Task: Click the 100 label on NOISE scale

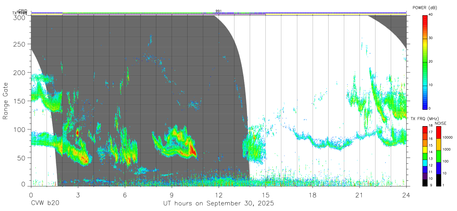Action: (x=445, y=161)
